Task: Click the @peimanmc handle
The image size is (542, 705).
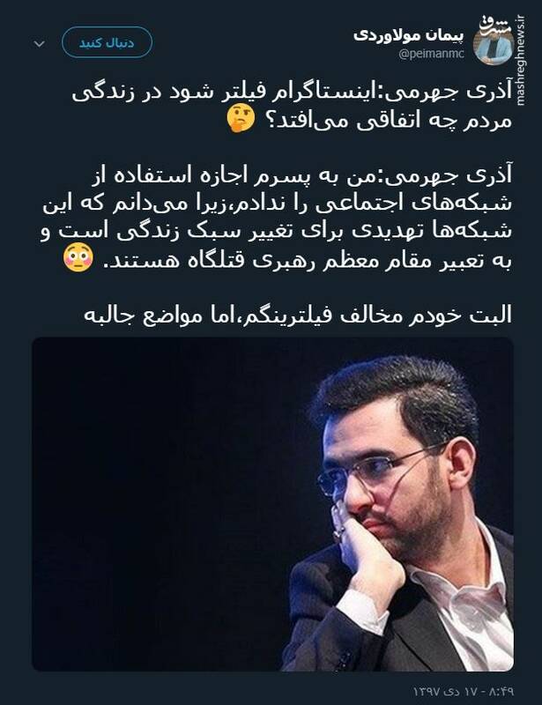Action: (431, 55)
